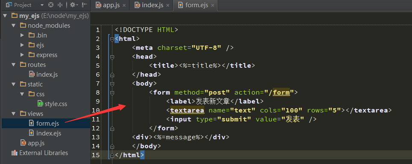The width and height of the screenshot is (412, 164).
Task: Close the app.js tab
Action: click(124, 6)
